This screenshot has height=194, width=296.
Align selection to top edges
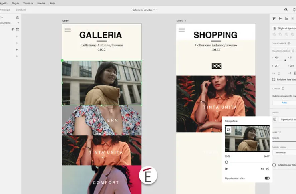point(274,18)
